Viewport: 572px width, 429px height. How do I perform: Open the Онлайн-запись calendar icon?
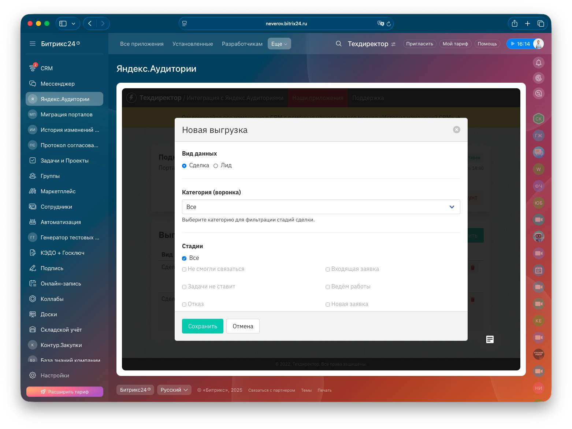[33, 283]
